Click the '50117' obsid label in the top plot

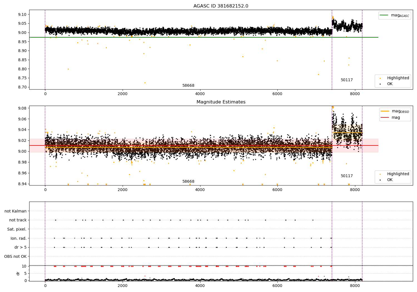click(347, 80)
